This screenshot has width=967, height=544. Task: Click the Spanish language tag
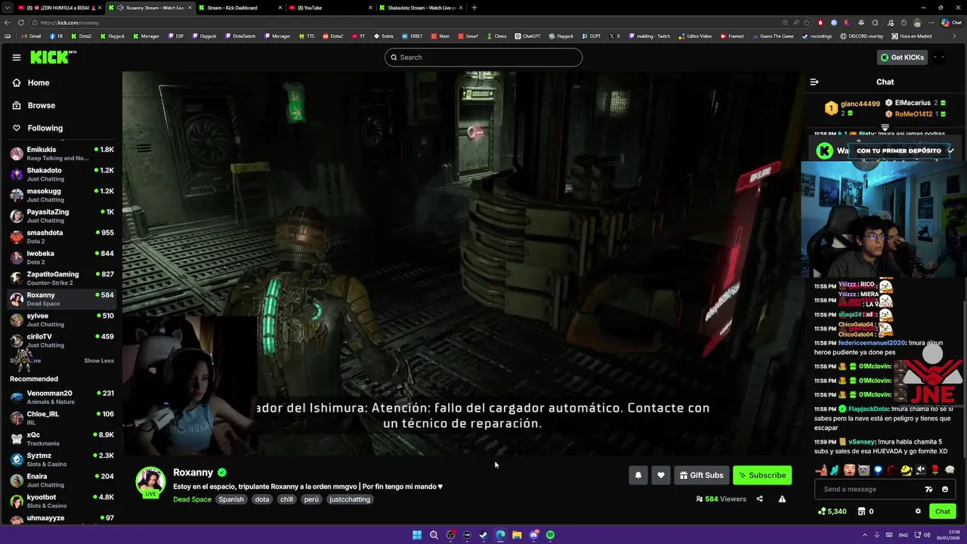[231, 499]
